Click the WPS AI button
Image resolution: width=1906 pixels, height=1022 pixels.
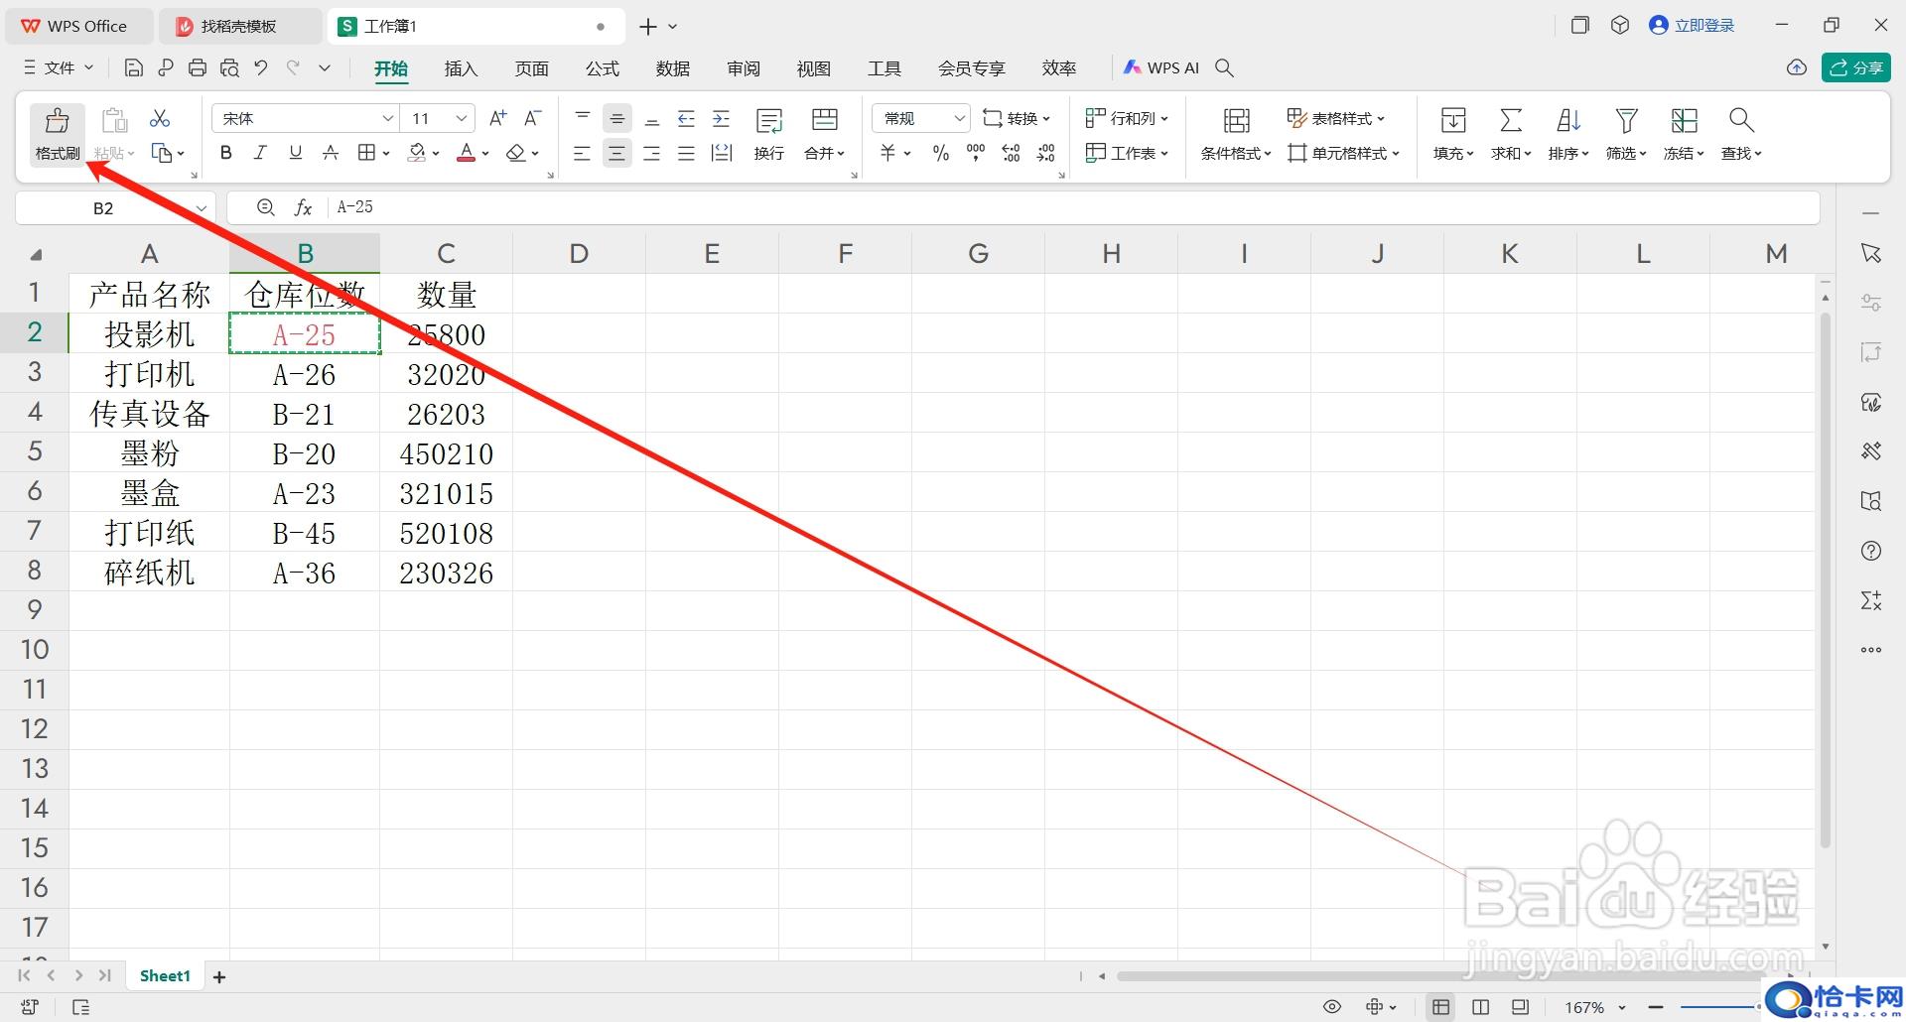click(1161, 67)
